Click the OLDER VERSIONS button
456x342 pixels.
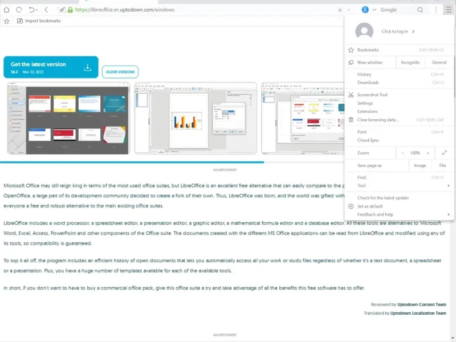[x=120, y=72]
